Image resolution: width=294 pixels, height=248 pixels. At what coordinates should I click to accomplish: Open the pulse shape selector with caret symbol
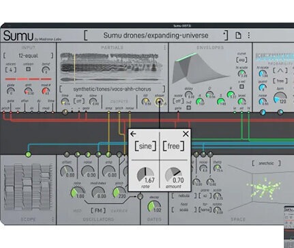pos(280,70)
